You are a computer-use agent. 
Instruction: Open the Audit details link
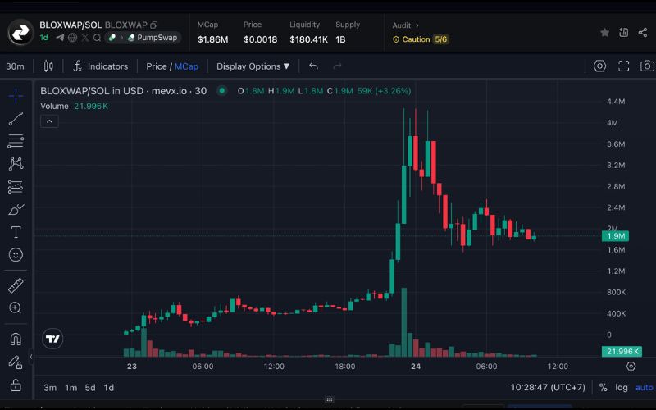coord(406,25)
